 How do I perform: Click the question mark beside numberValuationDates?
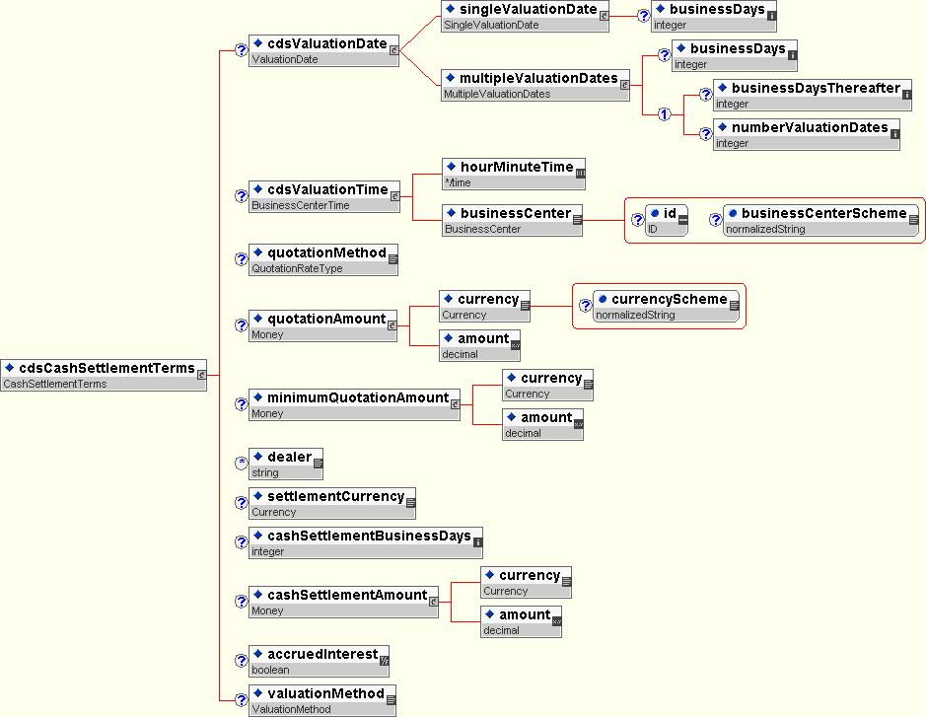tap(705, 134)
